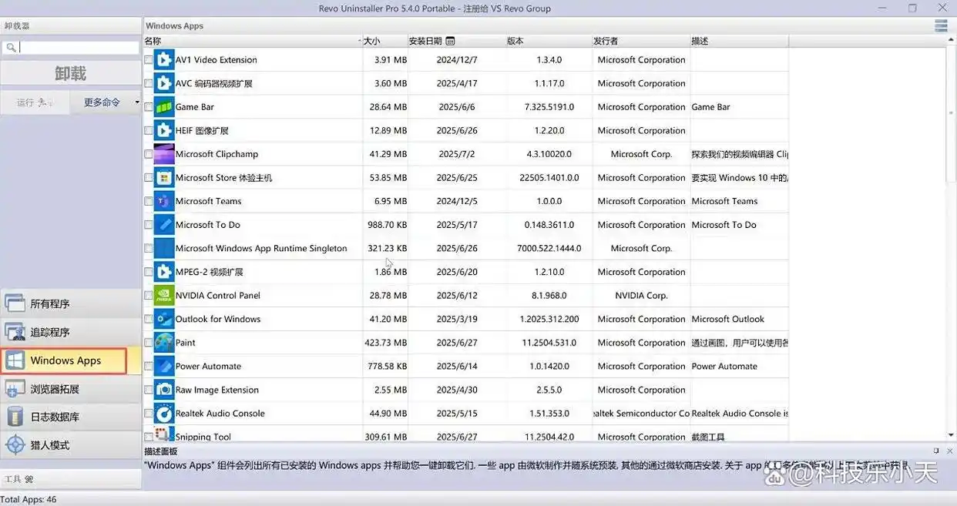The height and width of the screenshot is (506, 957).
Task: Click the Realtek Audio Console icon
Action: pos(164,414)
